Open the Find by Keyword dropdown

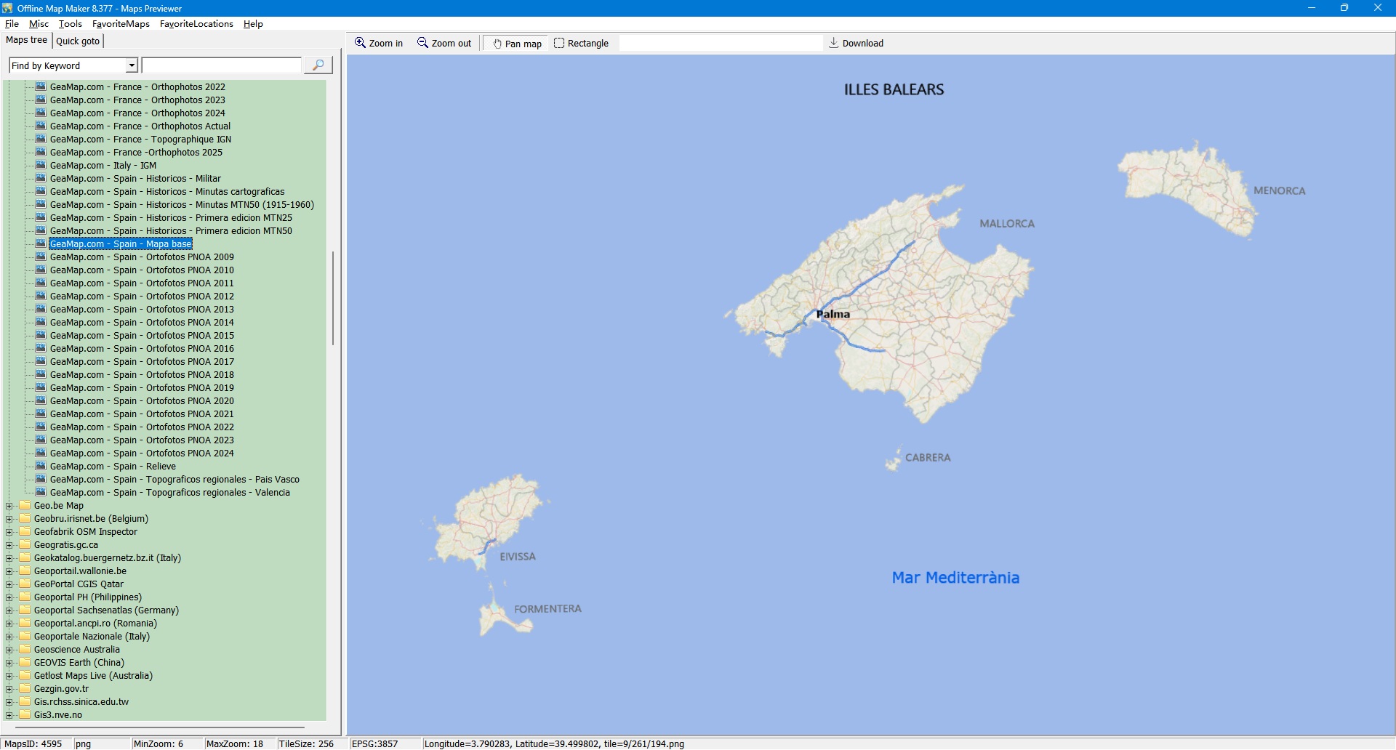[132, 65]
